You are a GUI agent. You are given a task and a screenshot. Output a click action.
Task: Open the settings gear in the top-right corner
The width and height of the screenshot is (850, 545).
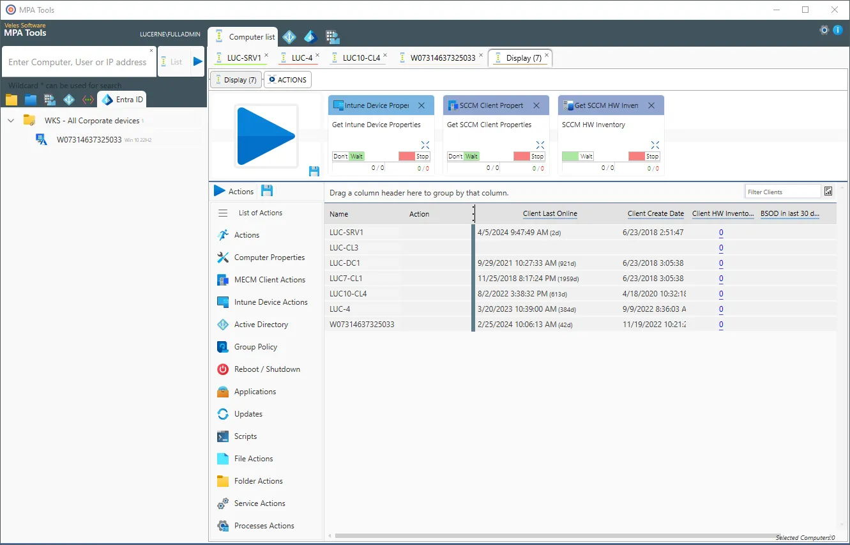click(824, 30)
